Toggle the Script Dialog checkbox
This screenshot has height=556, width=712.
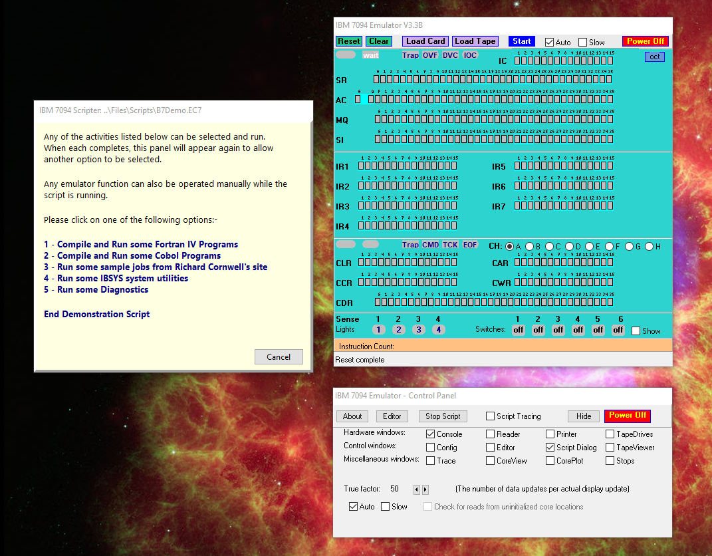coord(550,448)
